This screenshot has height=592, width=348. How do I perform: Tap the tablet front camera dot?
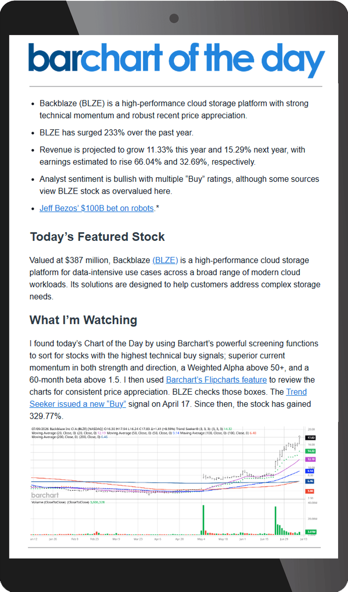pos(174,18)
